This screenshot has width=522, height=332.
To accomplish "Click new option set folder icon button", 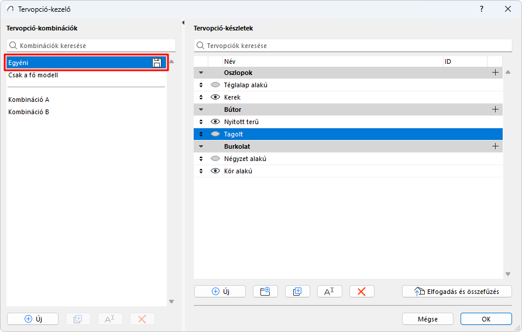I will (265, 292).
